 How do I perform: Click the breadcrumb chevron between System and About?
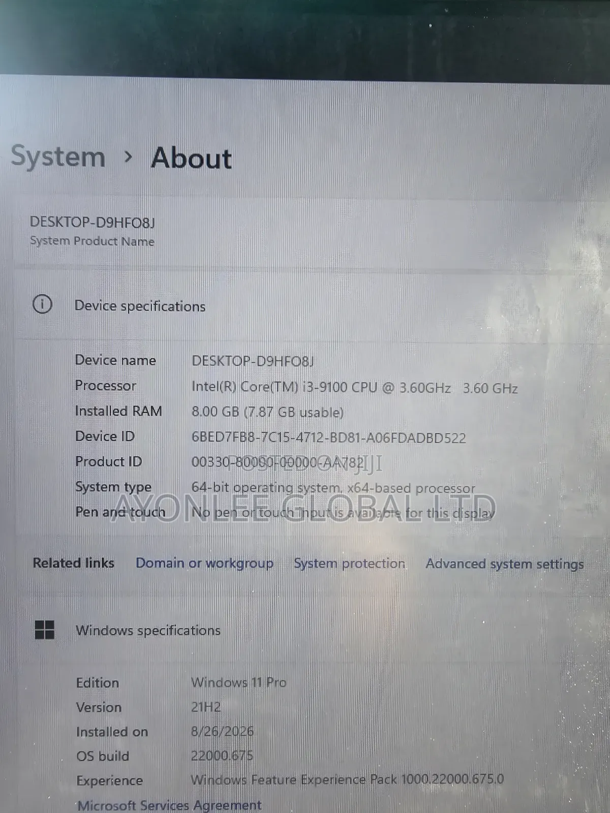[x=129, y=157]
